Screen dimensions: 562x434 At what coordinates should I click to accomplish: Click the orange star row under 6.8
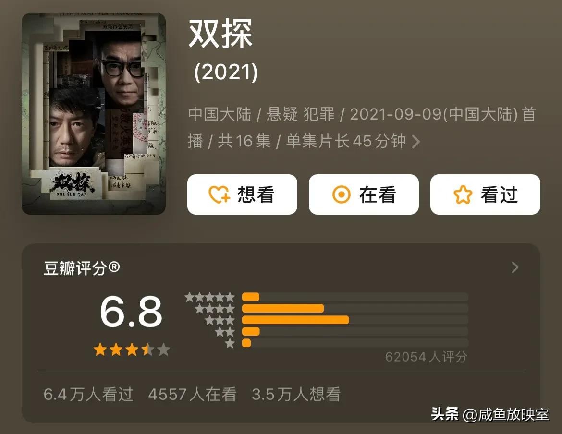tap(132, 349)
